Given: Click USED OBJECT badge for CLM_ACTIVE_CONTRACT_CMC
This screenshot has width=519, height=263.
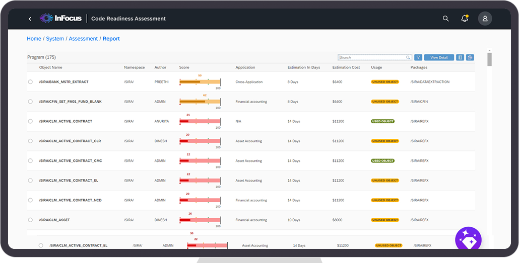Looking at the screenshot, I should [382, 161].
